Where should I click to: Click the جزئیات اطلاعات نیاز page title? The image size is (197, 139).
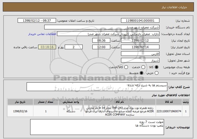[x=174, y=7]
